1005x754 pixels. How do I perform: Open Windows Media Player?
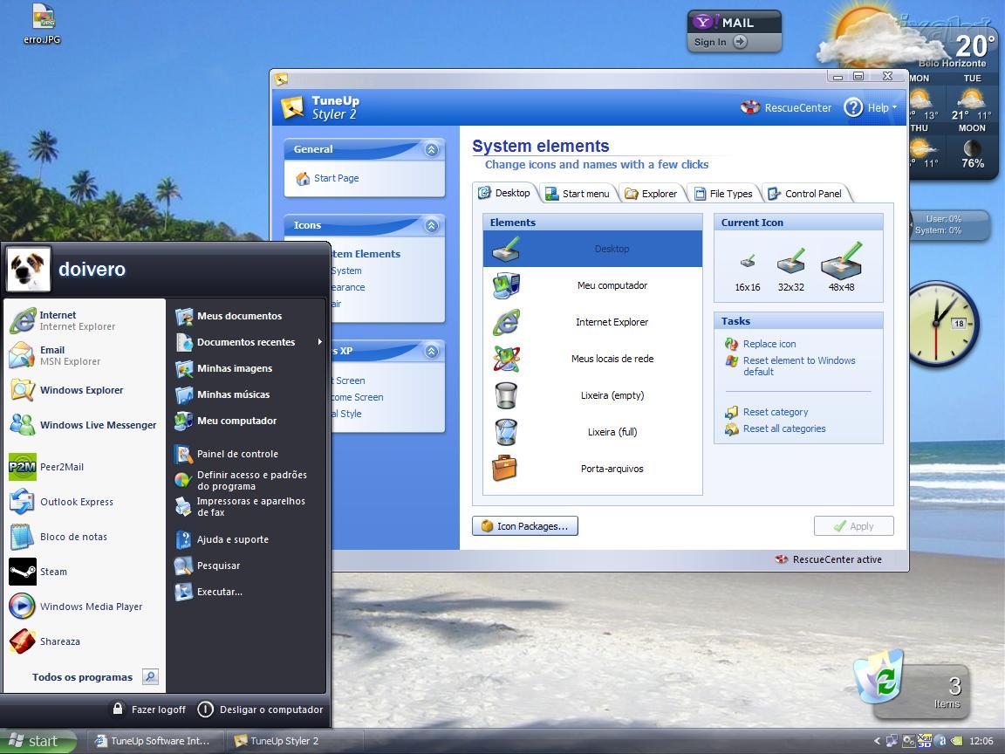[x=84, y=607]
